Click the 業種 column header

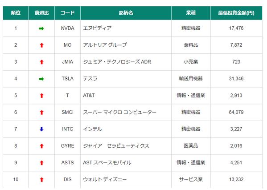(x=191, y=13)
